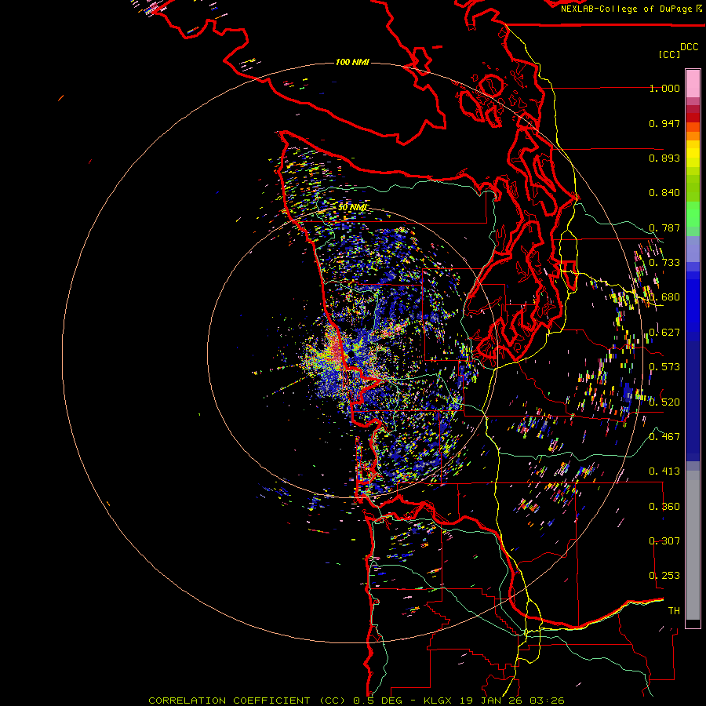Select the 0.627 scale value
Screen dimensions: 706x706
(x=664, y=333)
